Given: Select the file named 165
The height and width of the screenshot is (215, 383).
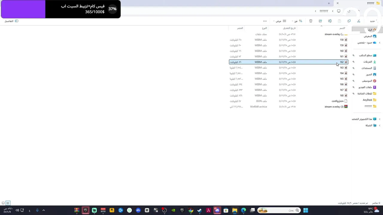Looking at the screenshot, I should click(x=288, y=79).
